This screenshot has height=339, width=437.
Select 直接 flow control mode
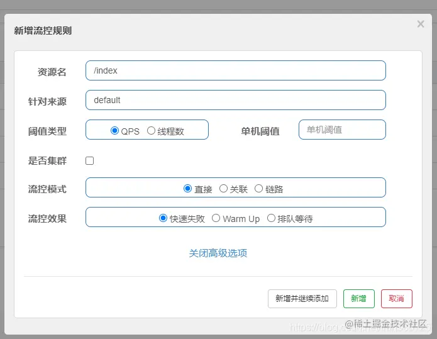point(187,189)
